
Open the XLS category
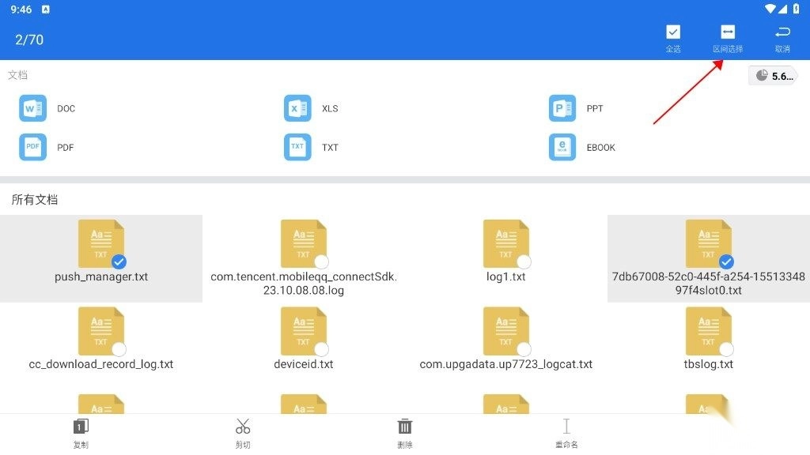pyautogui.click(x=297, y=108)
